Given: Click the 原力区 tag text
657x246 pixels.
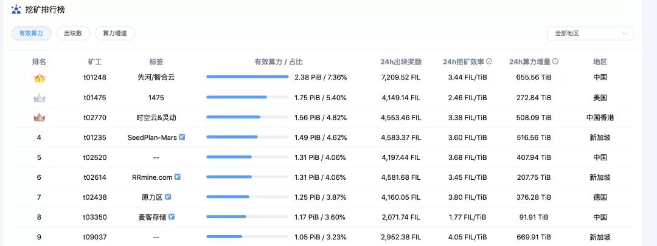Looking at the screenshot, I should [152, 197].
